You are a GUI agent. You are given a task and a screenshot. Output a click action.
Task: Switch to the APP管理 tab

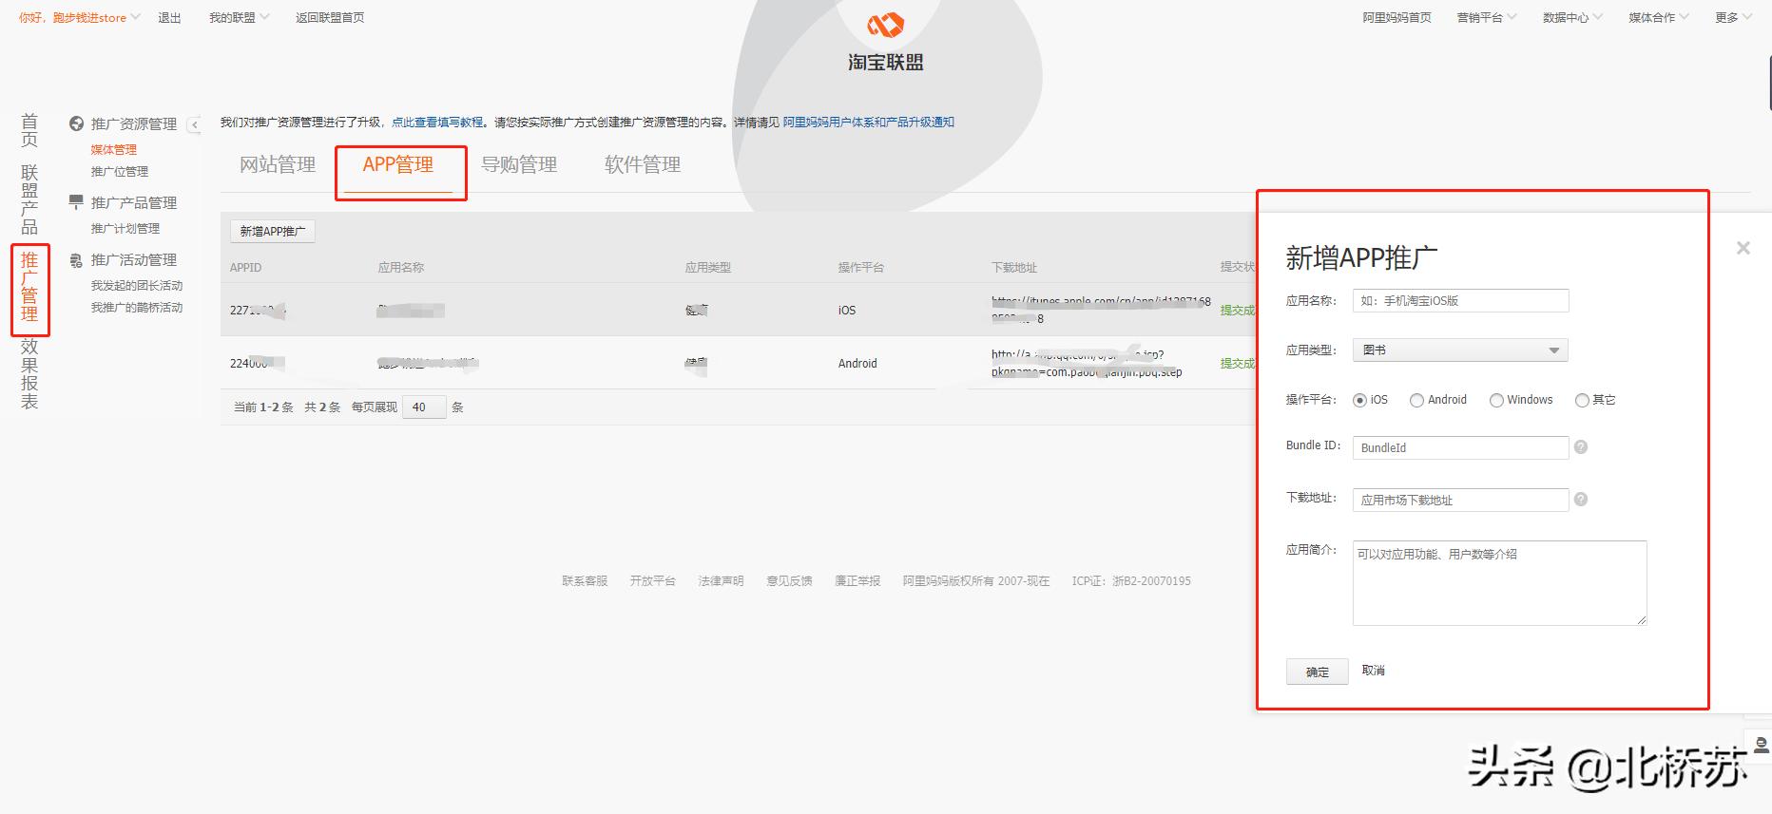398,165
